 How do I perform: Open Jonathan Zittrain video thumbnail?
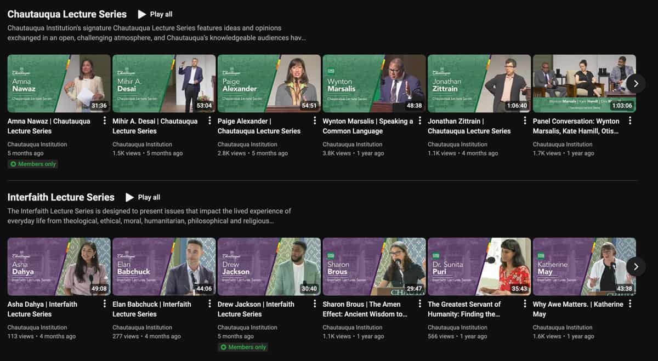click(x=479, y=84)
